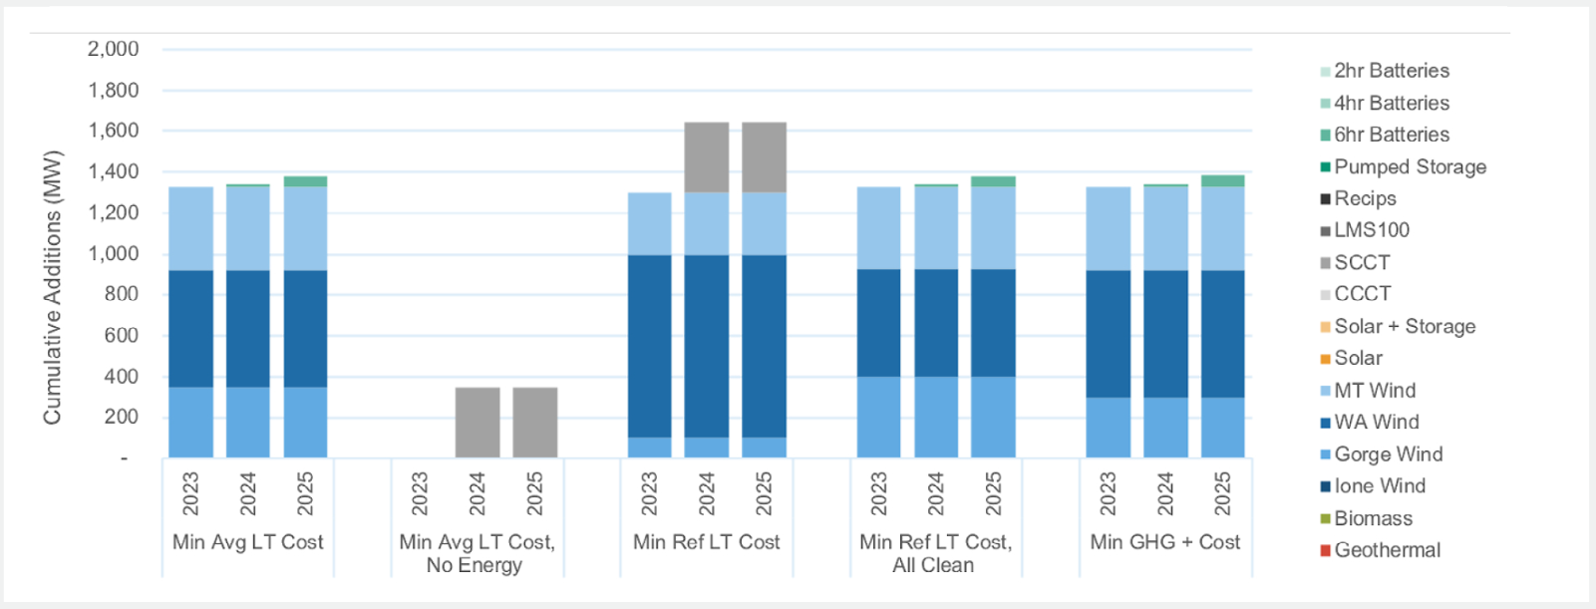The height and width of the screenshot is (609, 1596).
Task: Select the MT Wind legend label
Action: 1375,391
